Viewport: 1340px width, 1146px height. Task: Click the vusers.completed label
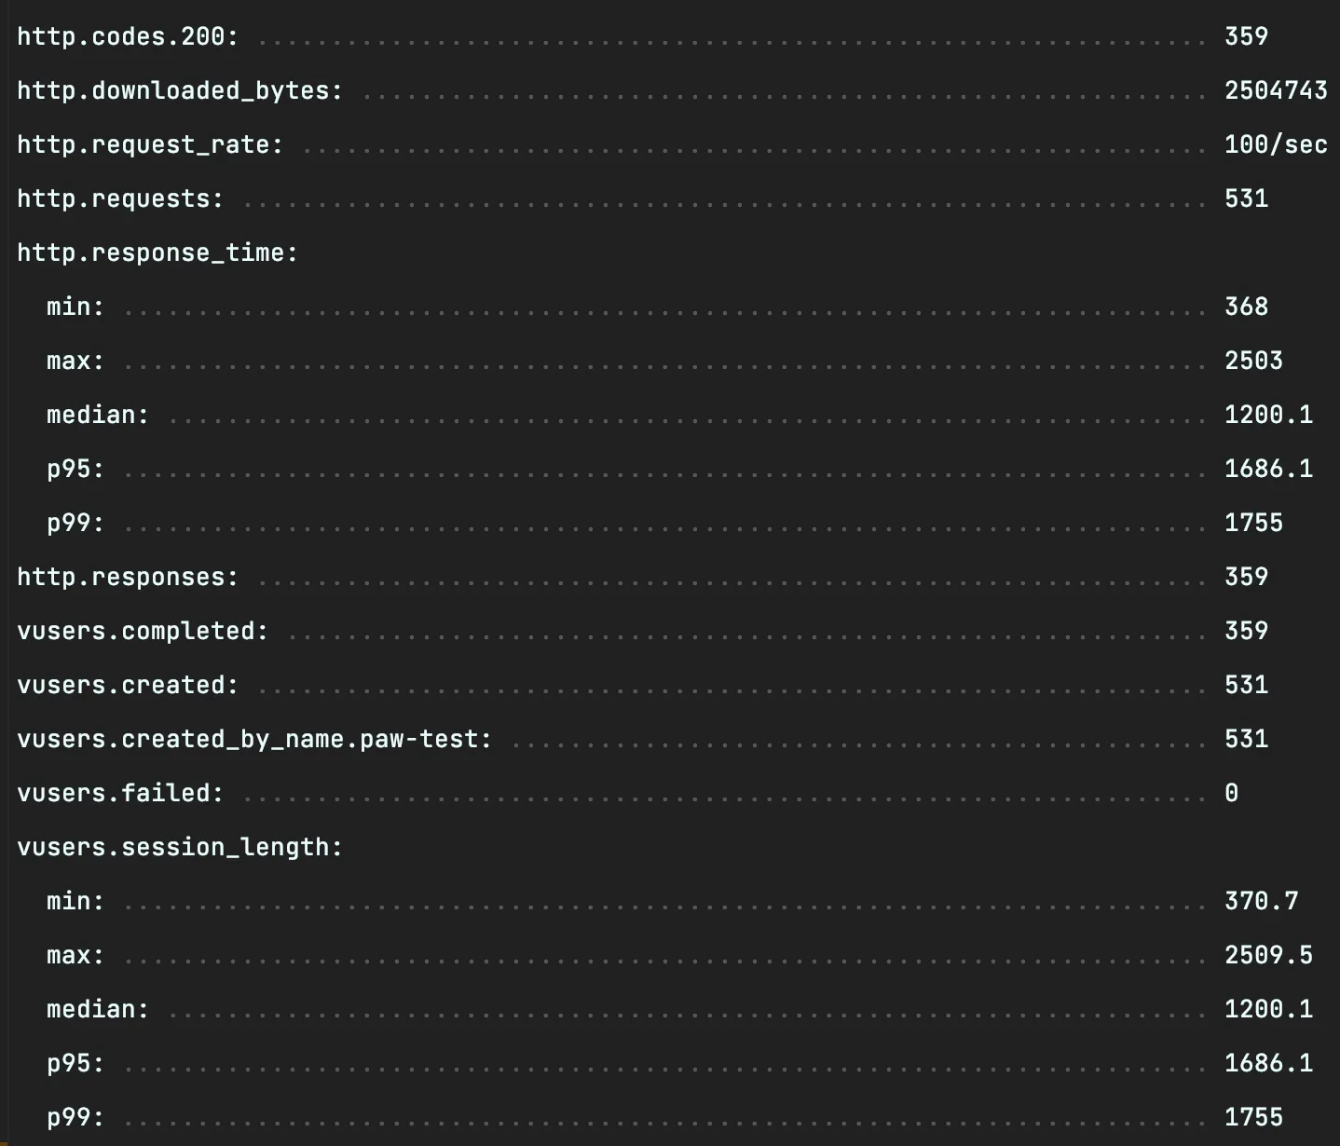143,631
